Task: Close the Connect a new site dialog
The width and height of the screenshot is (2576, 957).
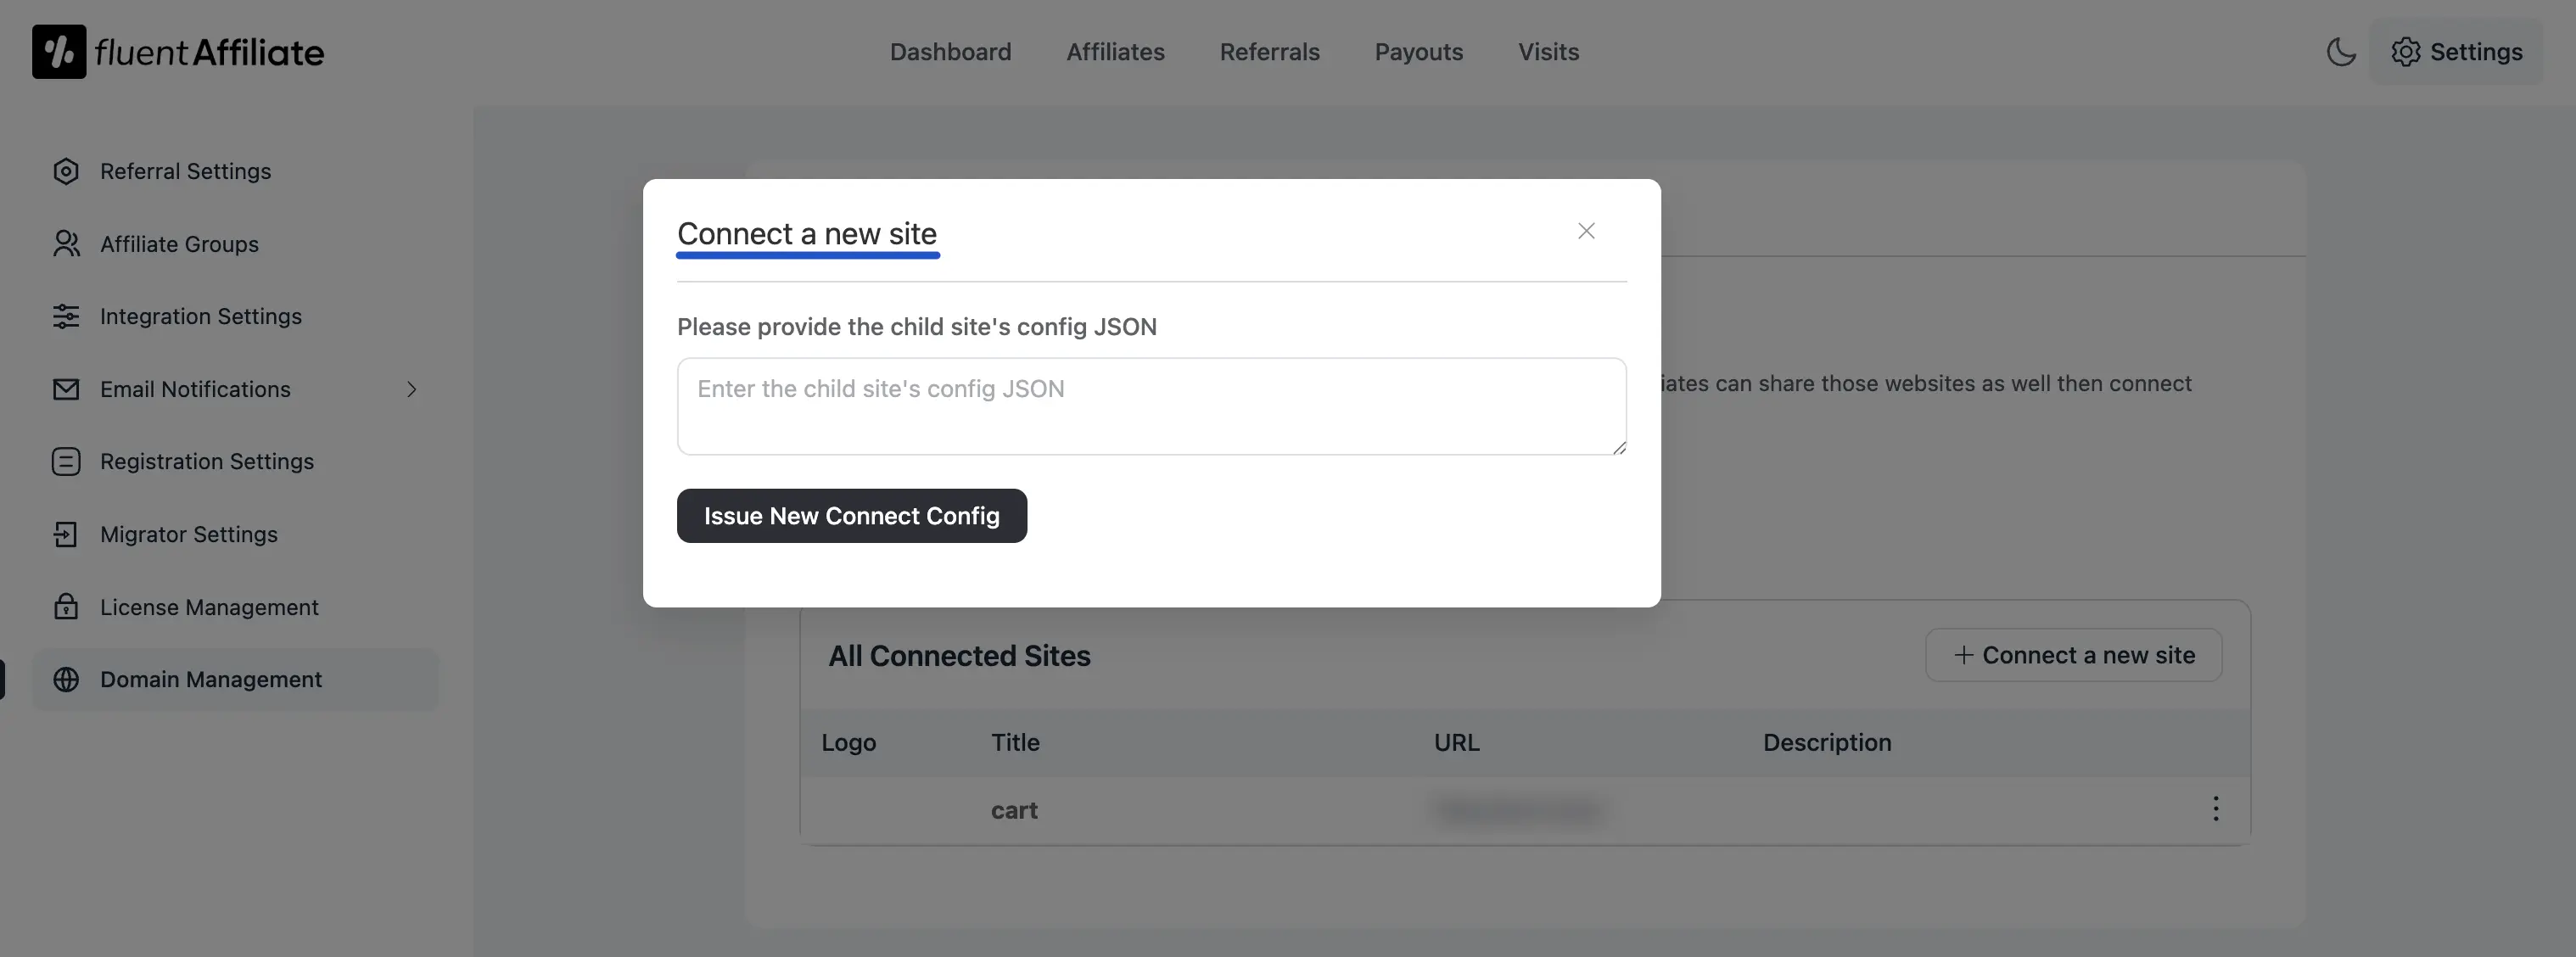Action: click(x=1586, y=230)
